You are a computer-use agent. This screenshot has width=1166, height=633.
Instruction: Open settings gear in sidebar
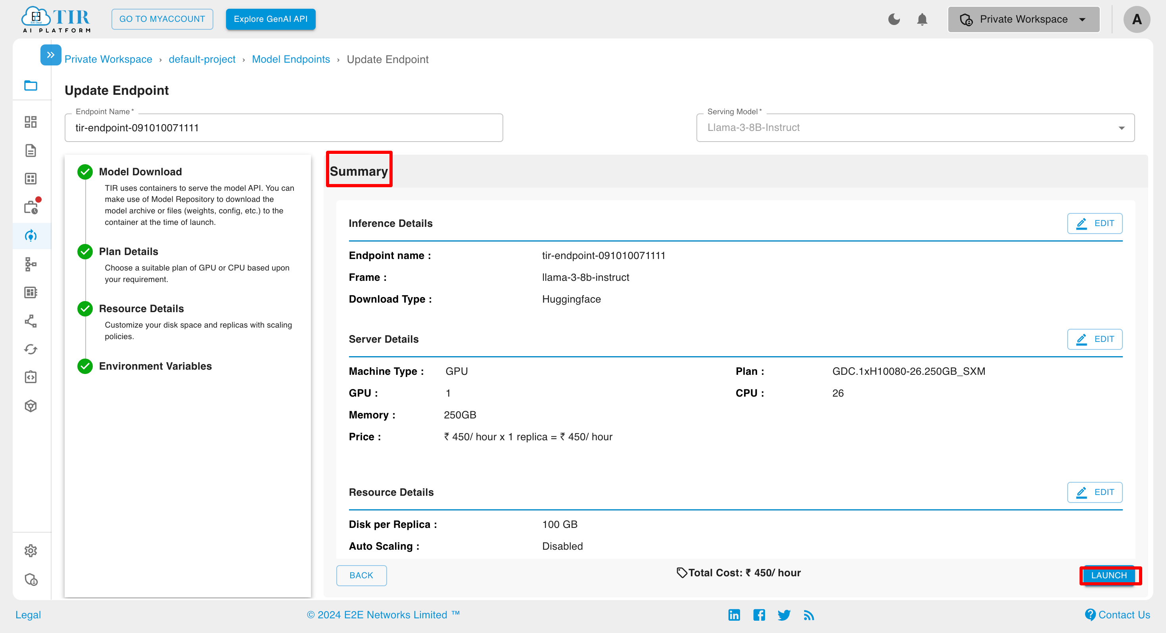point(31,551)
